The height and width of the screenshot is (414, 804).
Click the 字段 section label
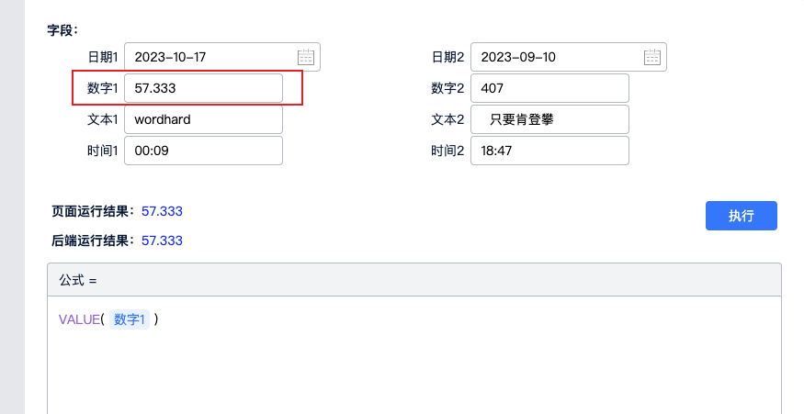click(62, 30)
